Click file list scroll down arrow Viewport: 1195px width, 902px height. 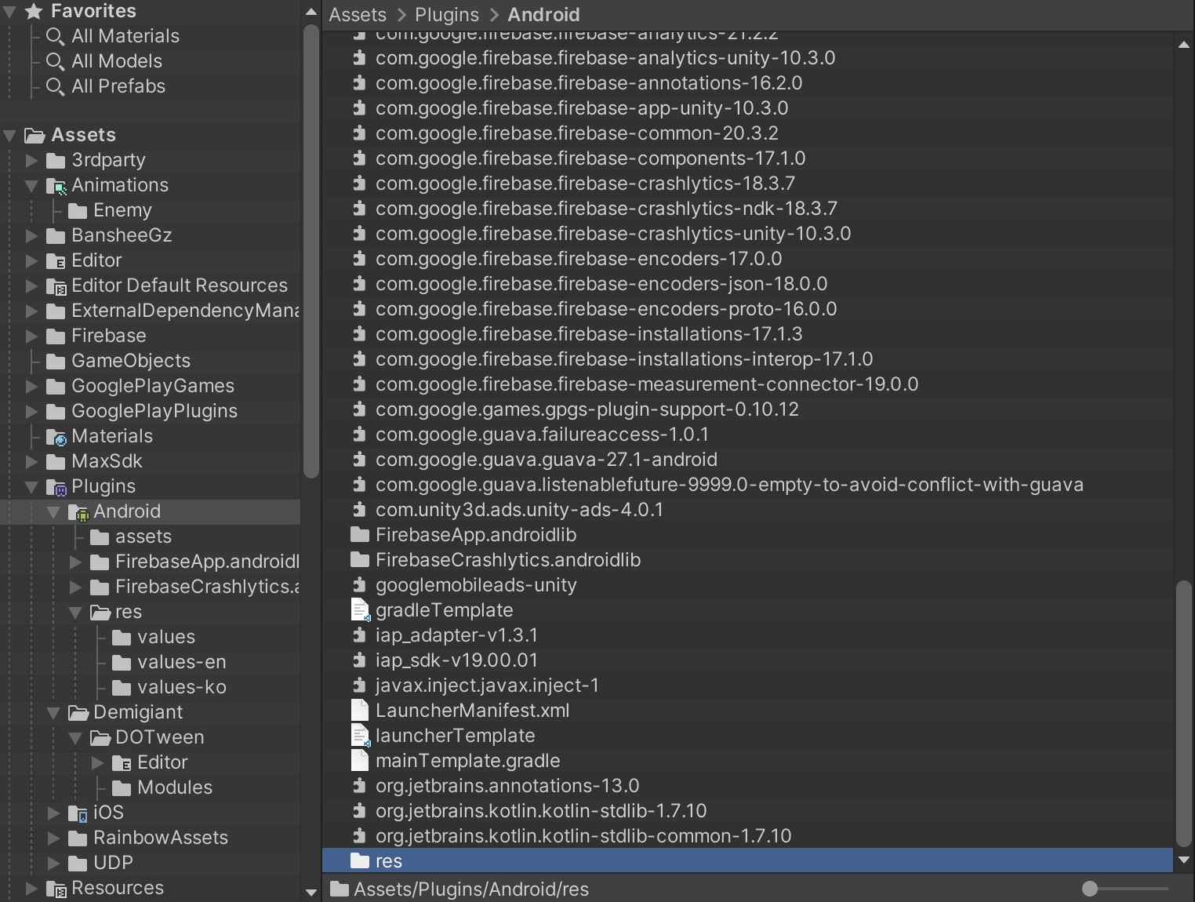1183,860
